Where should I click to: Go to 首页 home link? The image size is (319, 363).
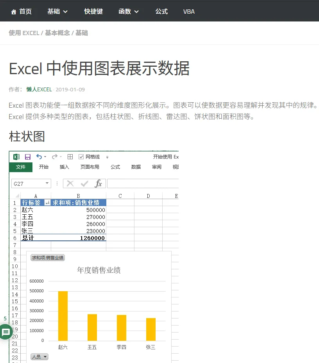[x=22, y=11]
